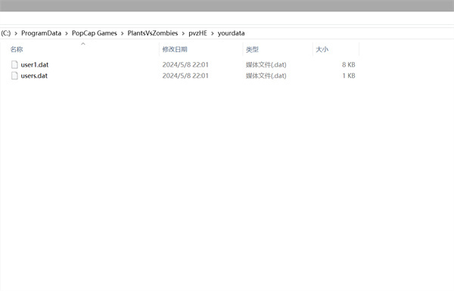Go to PopCap Games in address path
This screenshot has height=291, width=454.
[95, 33]
